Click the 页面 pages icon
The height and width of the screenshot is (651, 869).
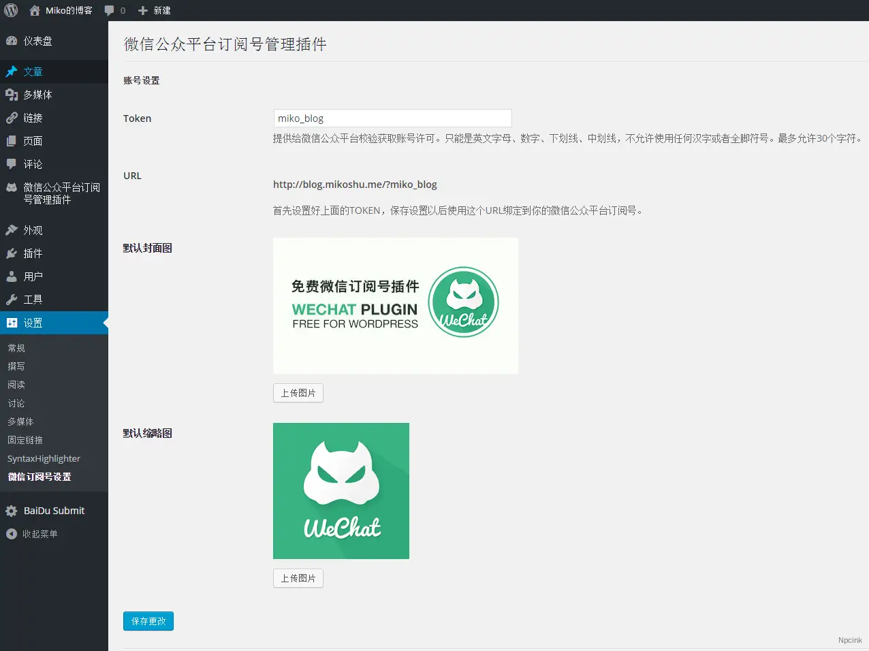(12, 141)
